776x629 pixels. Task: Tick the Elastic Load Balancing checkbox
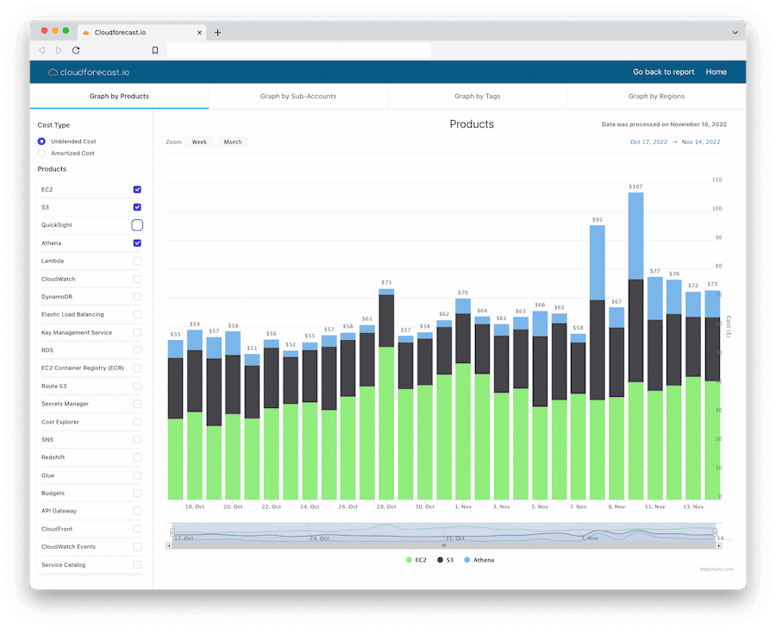click(x=137, y=314)
